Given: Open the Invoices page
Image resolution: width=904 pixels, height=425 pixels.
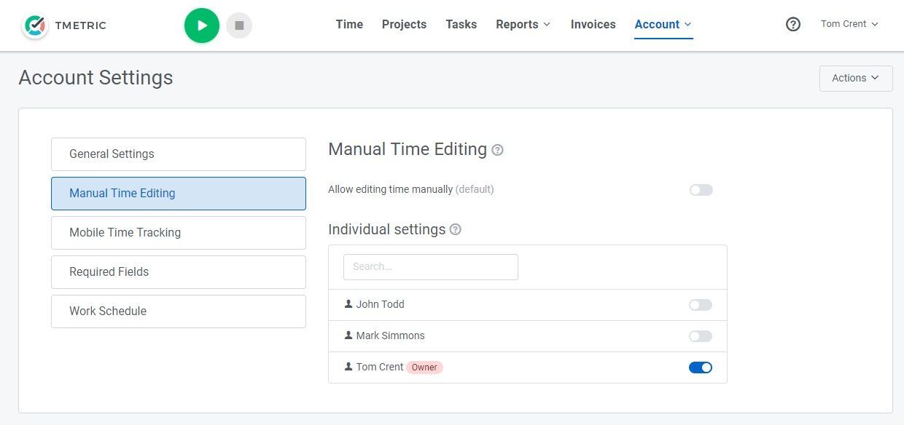Looking at the screenshot, I should pyautogui.click(x=593, y=24).
